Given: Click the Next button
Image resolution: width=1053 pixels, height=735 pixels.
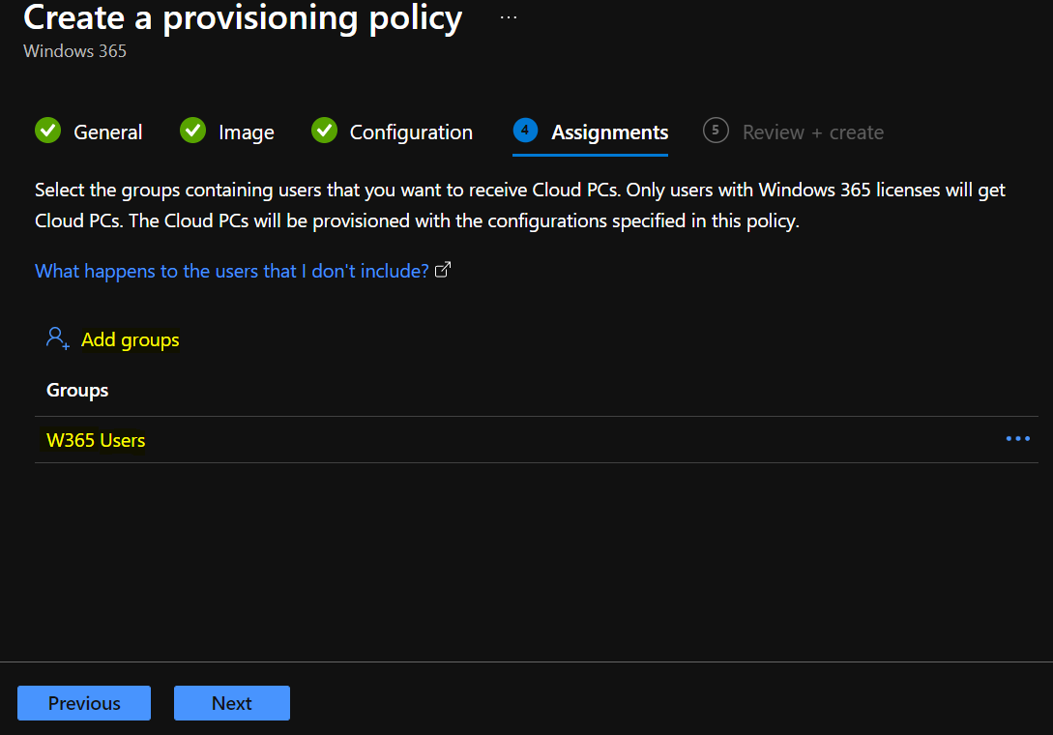Looking at the screenshot, I should (232, 703).
